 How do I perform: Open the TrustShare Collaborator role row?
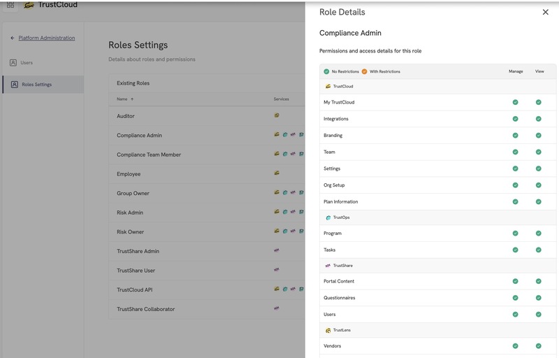(207, 309)
